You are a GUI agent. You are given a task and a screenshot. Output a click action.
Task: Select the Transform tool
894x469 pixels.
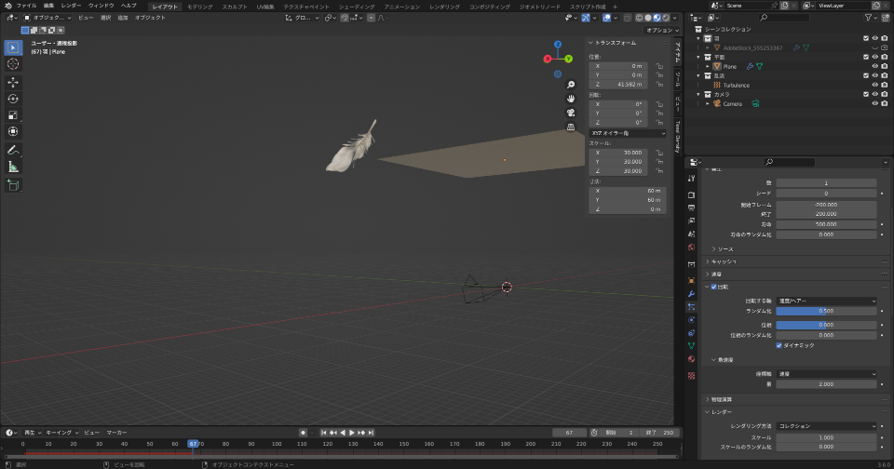13,131
